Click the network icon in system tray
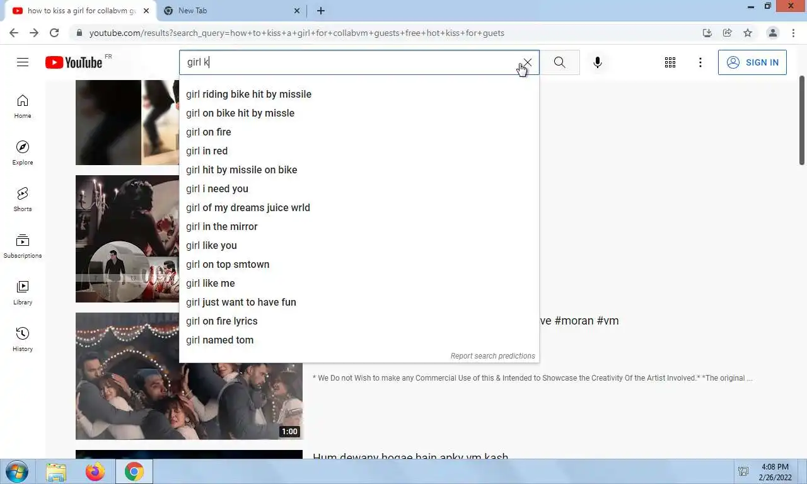 743,472
